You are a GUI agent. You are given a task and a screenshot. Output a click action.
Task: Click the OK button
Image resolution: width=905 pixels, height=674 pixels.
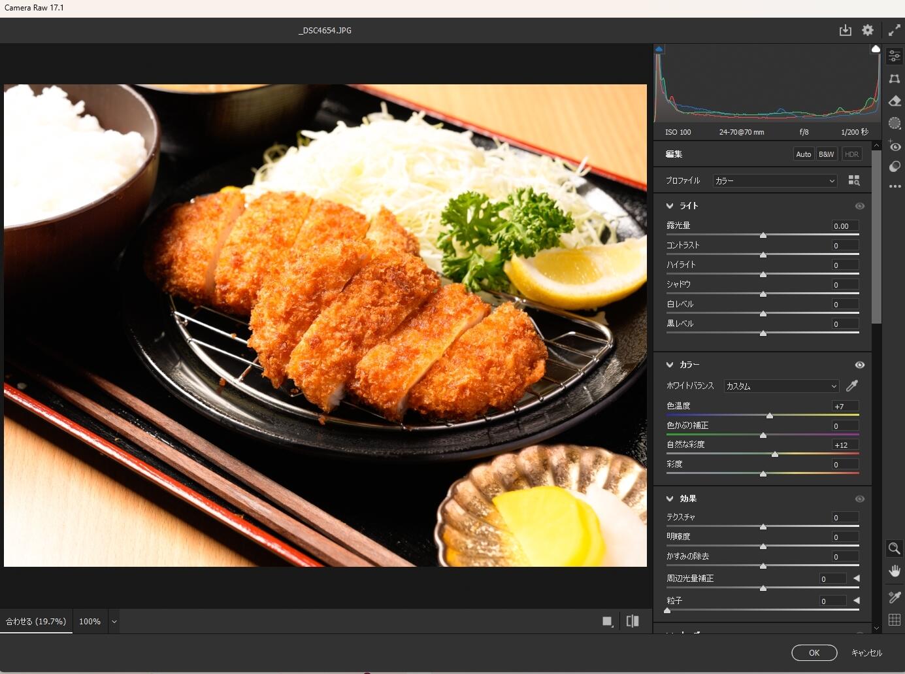click(814, 652)
